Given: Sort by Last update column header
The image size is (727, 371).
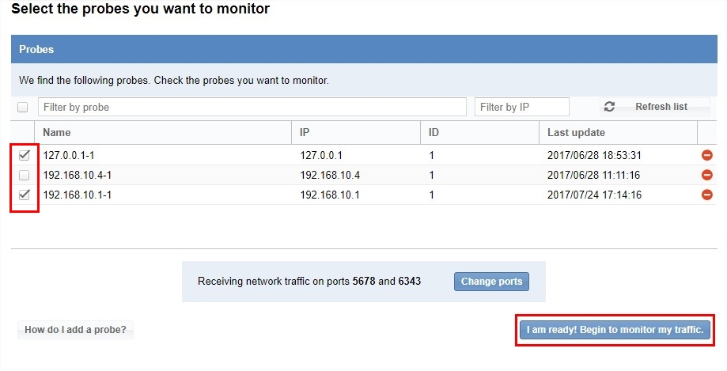Looking at the screenshot, I should [x=576, y=133].
